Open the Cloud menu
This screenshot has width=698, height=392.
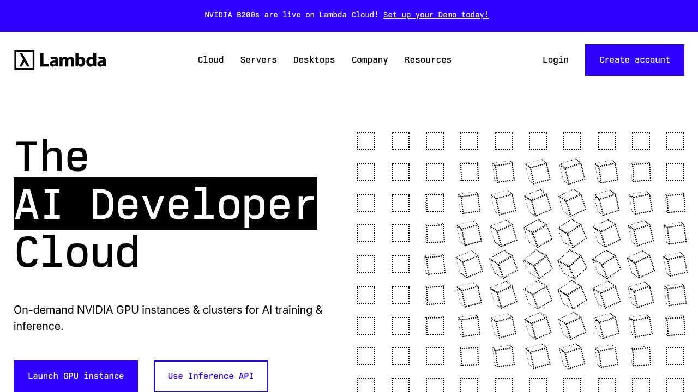tap(210, 60)
